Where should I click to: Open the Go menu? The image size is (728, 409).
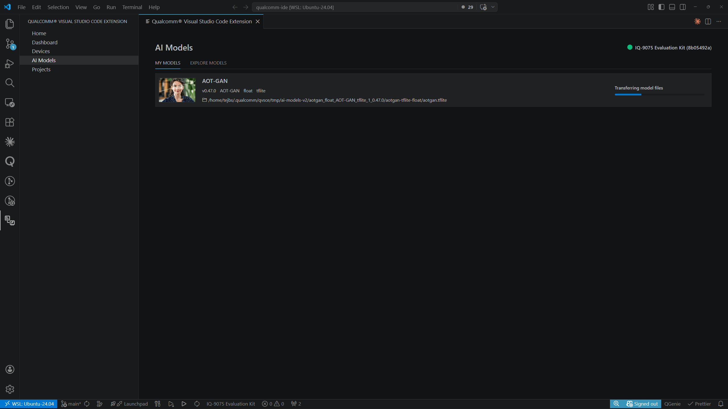click(97, 7)
